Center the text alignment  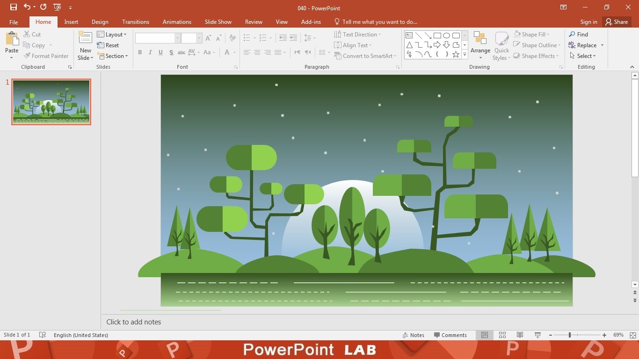click(x=257, y=52)
